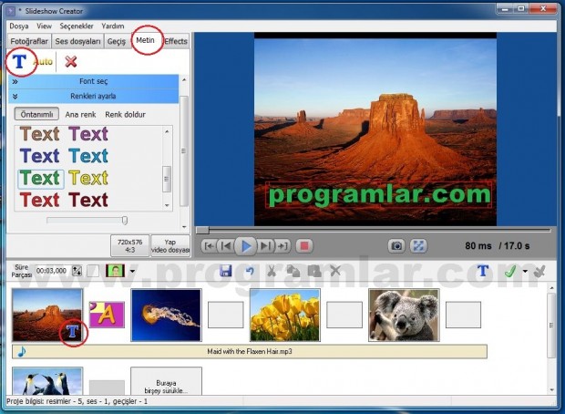The height and width of the screenshot is (414, 565).
Task: Choose the green Text style preset
Action: [40, 178]
